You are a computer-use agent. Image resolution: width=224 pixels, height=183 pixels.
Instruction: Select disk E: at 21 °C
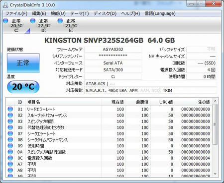point(71,25)
